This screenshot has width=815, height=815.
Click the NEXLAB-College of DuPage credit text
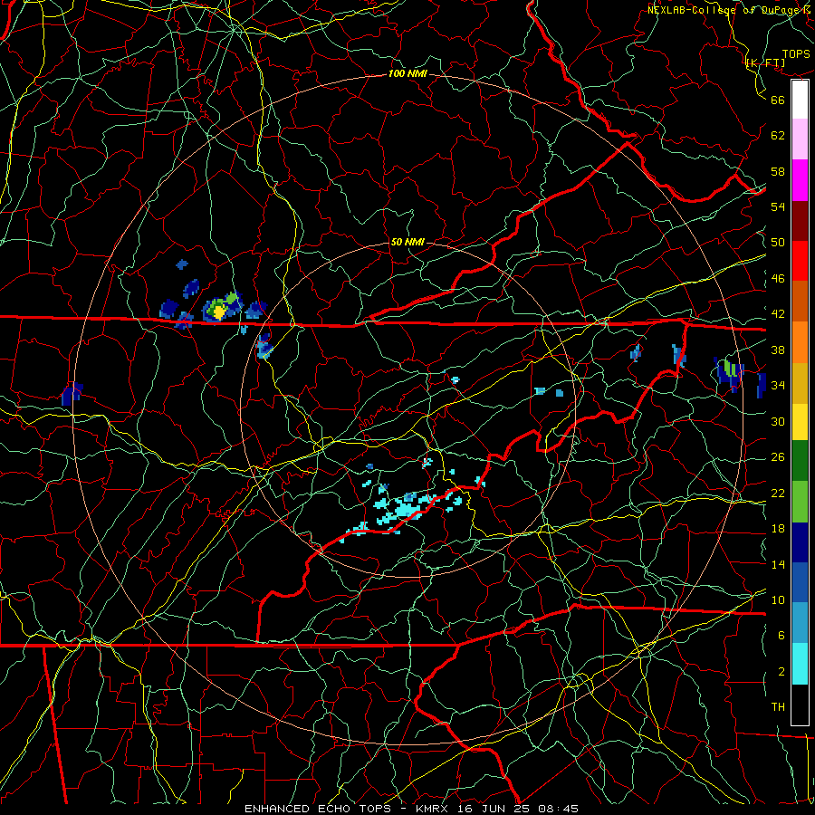[x=730, y=9]
